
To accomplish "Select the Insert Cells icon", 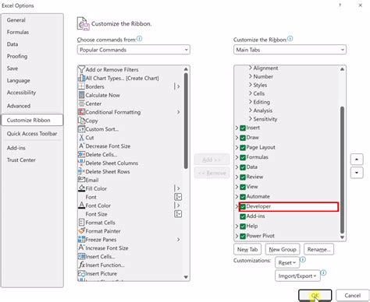I will 82,256.
